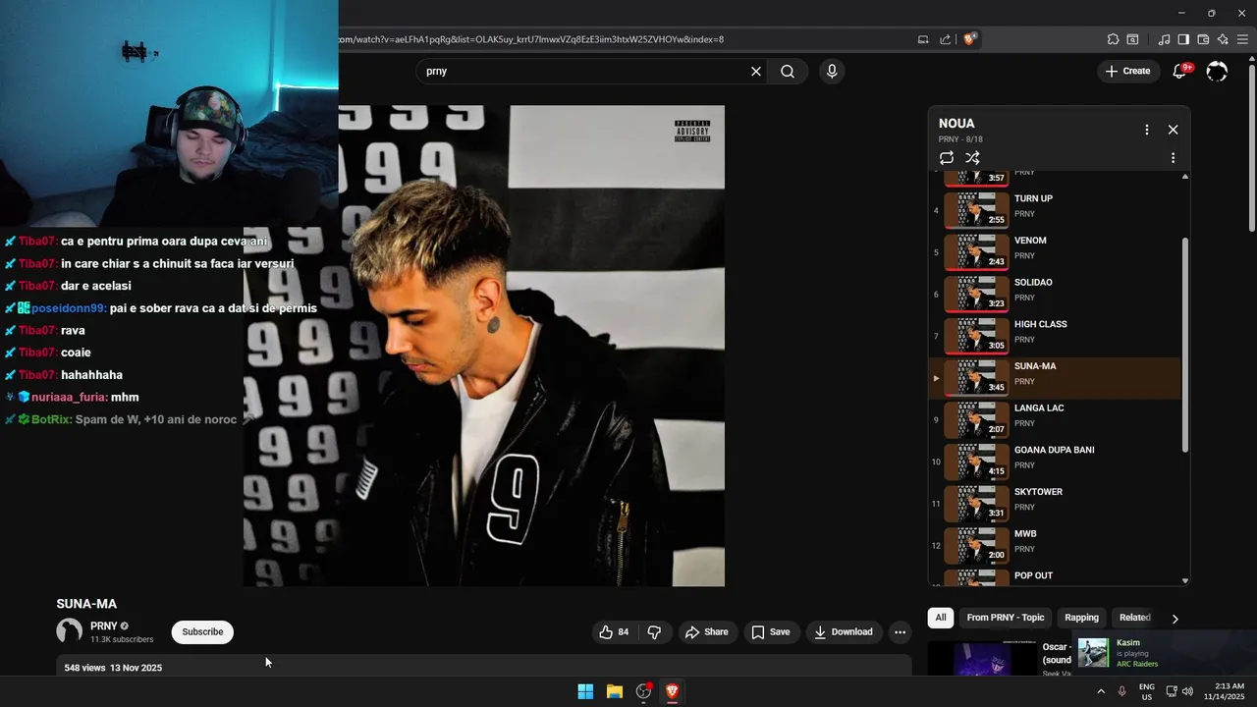1257x707 pixels.
Task: Open the browser hamburger main menu
Action: click(x=1243, y=39)
